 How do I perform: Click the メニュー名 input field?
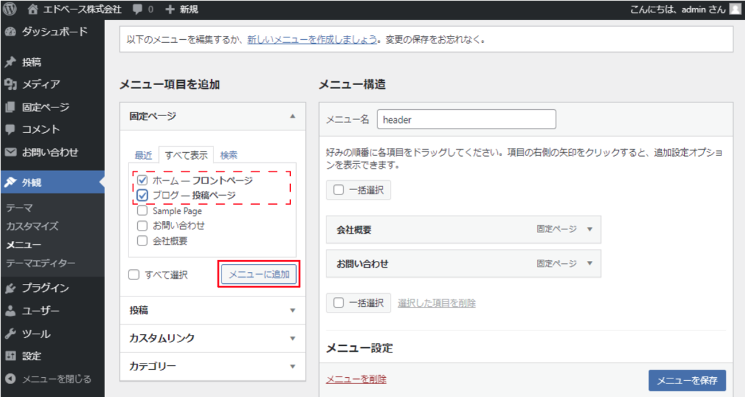pos(466,119)
